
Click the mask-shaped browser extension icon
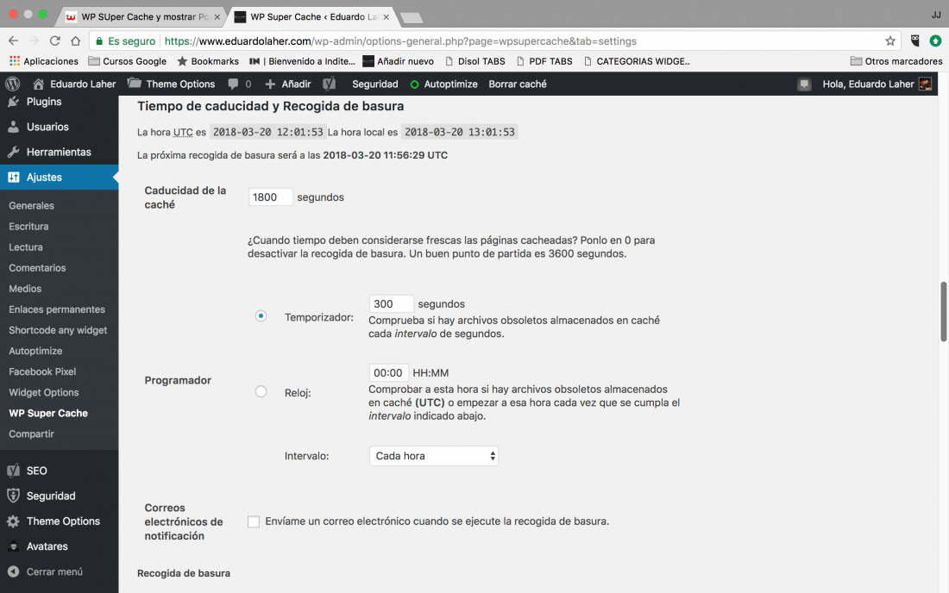pos(915,41)
